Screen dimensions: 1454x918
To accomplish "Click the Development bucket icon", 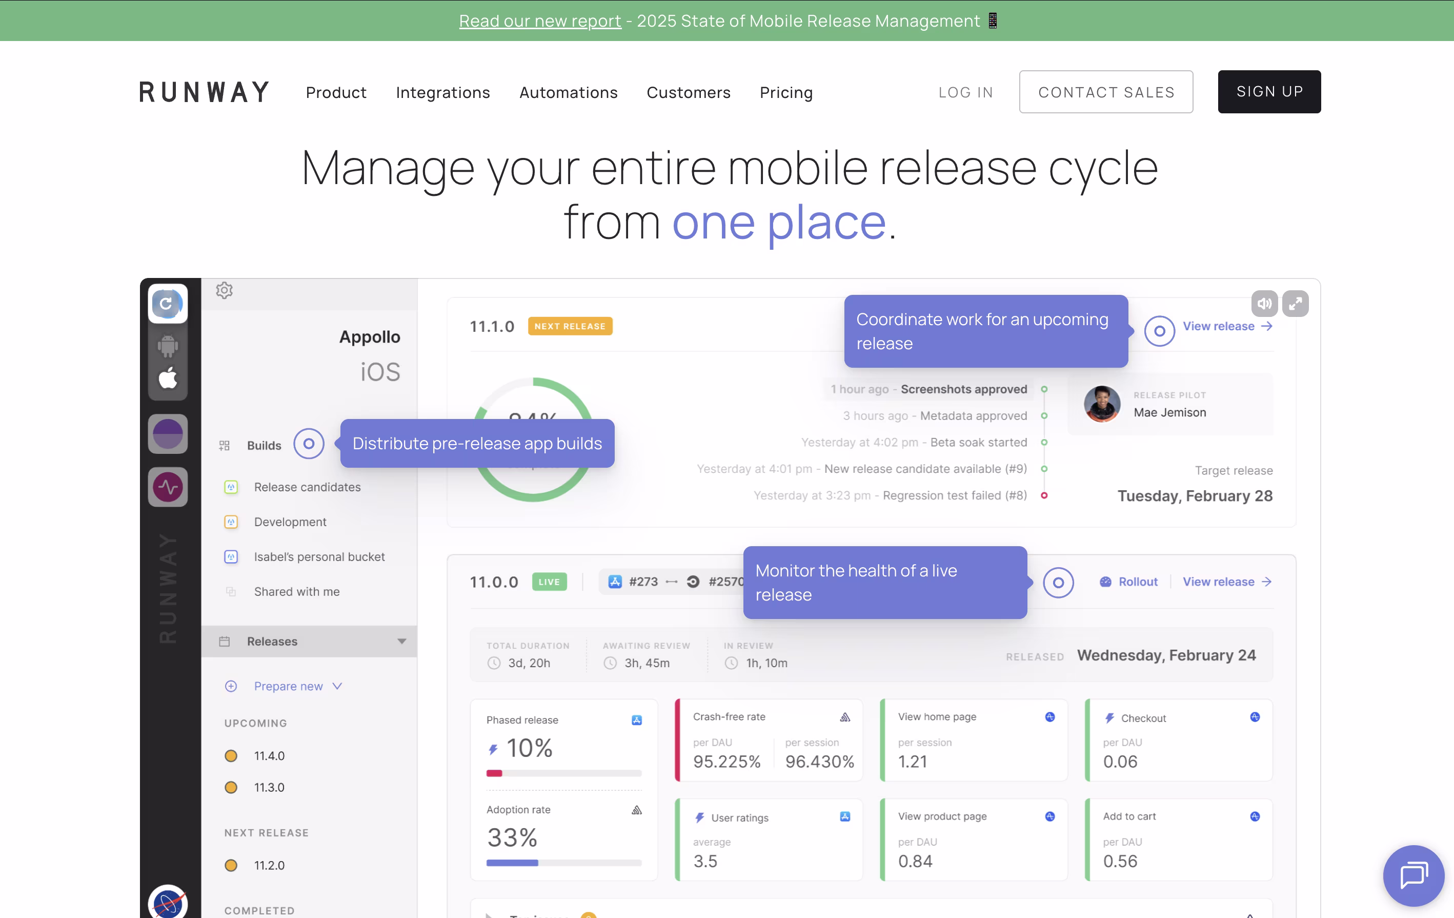I will (231, 522).
